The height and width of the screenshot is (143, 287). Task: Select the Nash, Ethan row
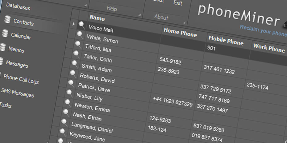tap(87, 117)
